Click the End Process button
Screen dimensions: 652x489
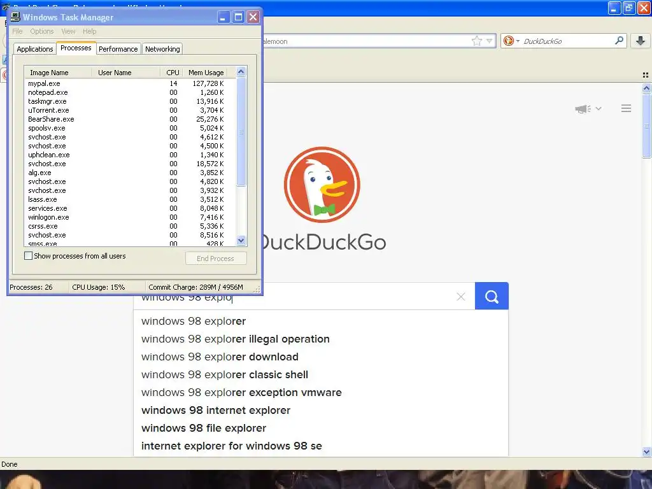216,259
